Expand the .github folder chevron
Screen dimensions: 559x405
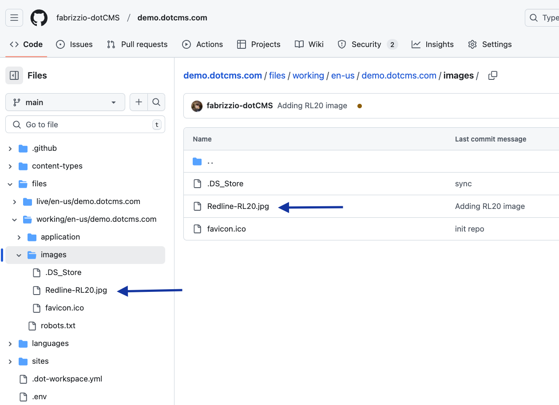pos(10,149)
